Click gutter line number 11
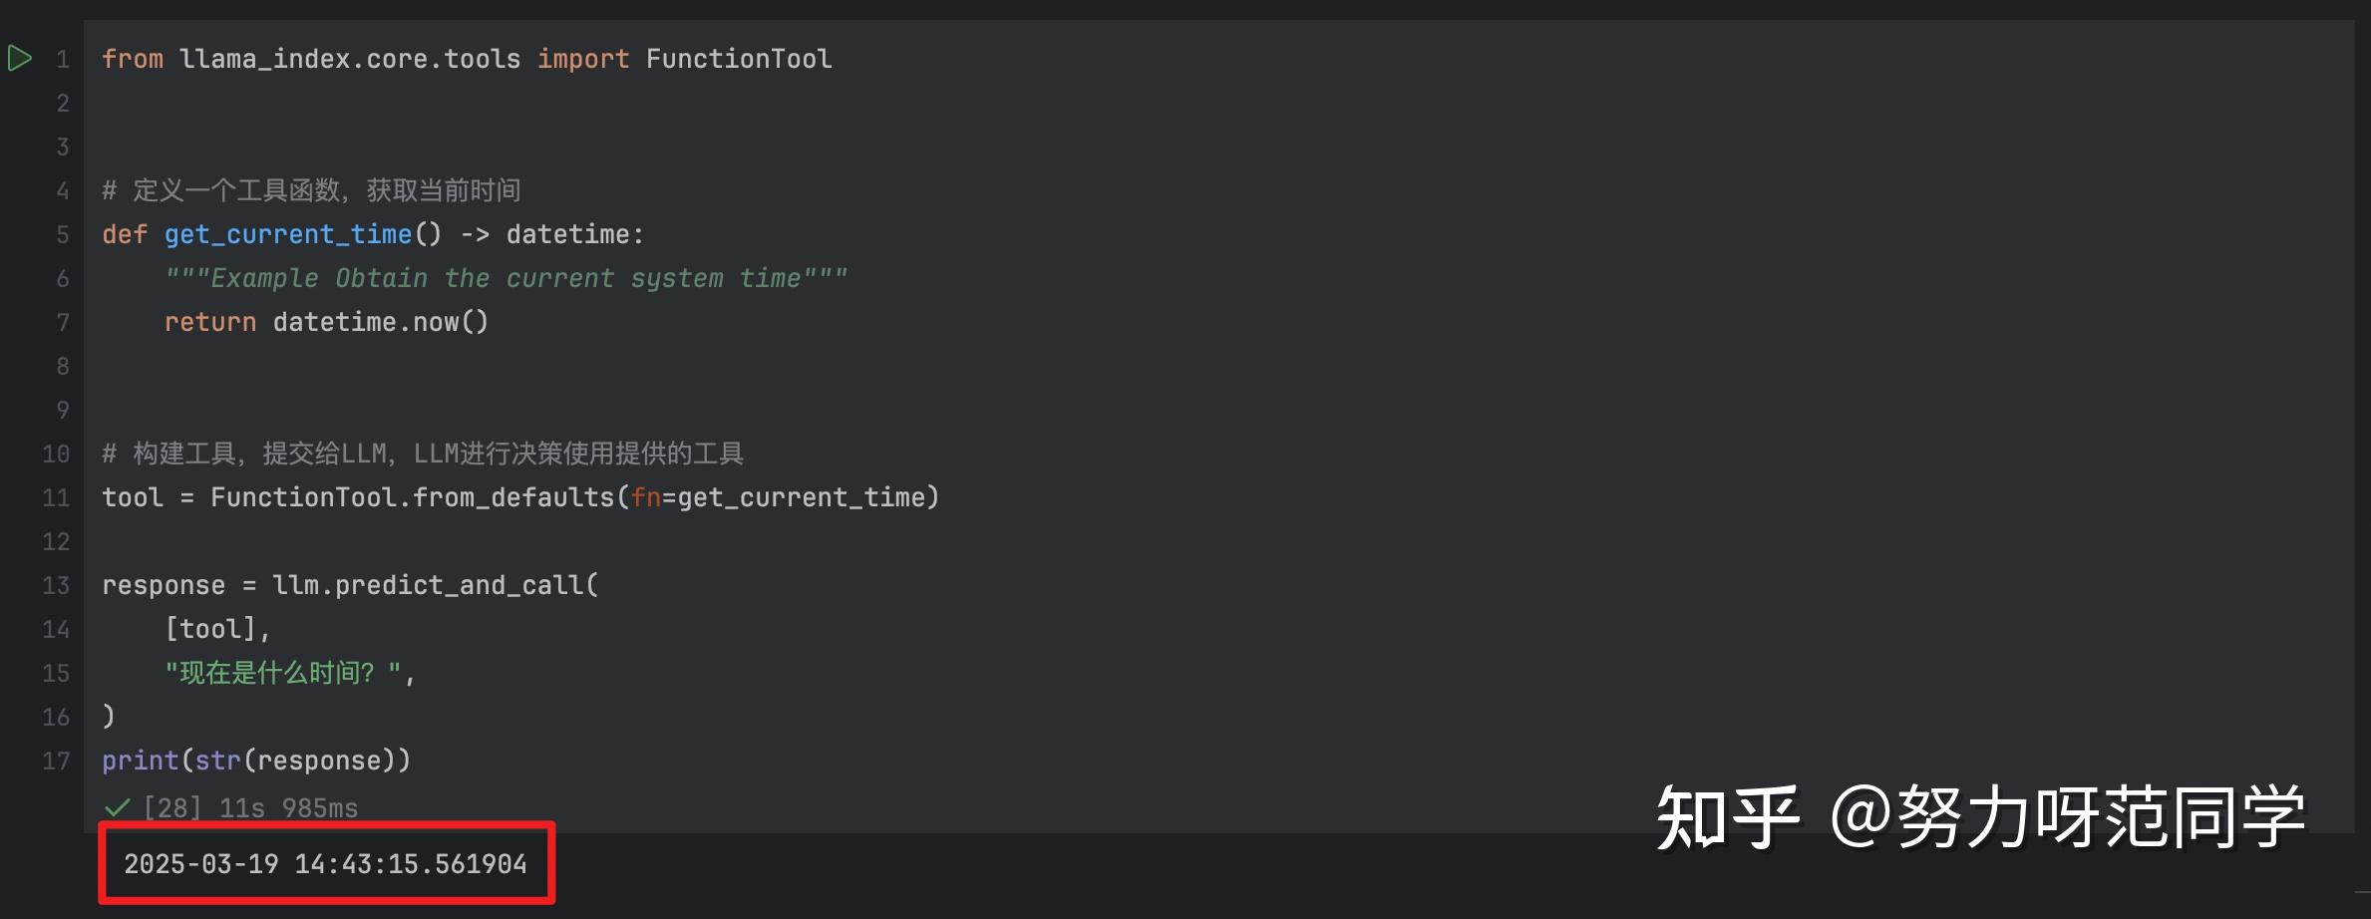The image size is (2371, 919). click(x=56, y=498)
